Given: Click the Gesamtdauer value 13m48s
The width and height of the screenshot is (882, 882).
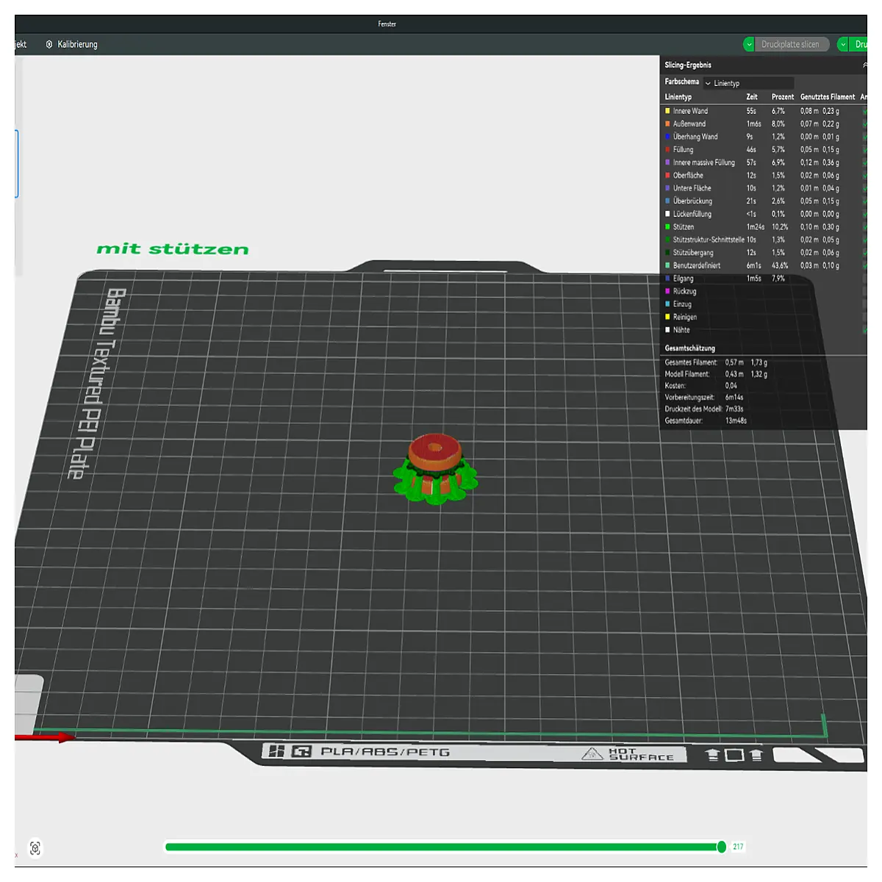Looking at the screenshot, I should click(736, 421).
